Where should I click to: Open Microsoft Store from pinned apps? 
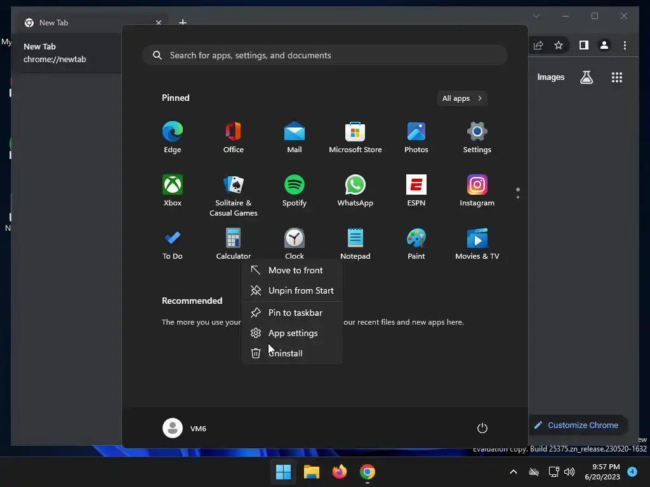355,138
